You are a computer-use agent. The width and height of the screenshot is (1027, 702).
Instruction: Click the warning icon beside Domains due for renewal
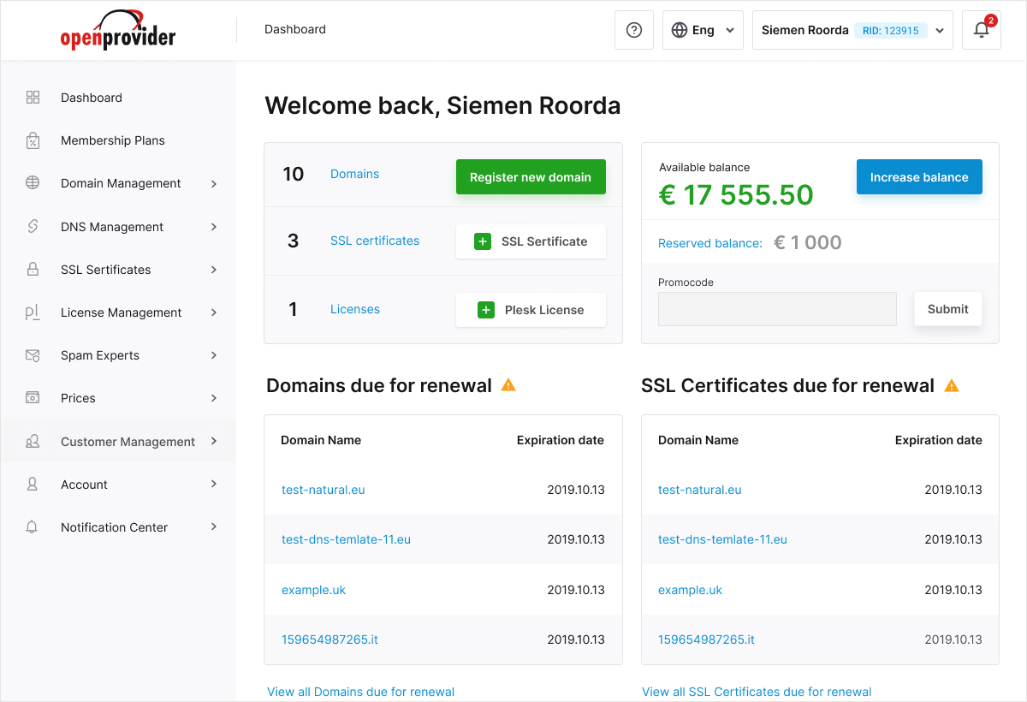(508, 385)
